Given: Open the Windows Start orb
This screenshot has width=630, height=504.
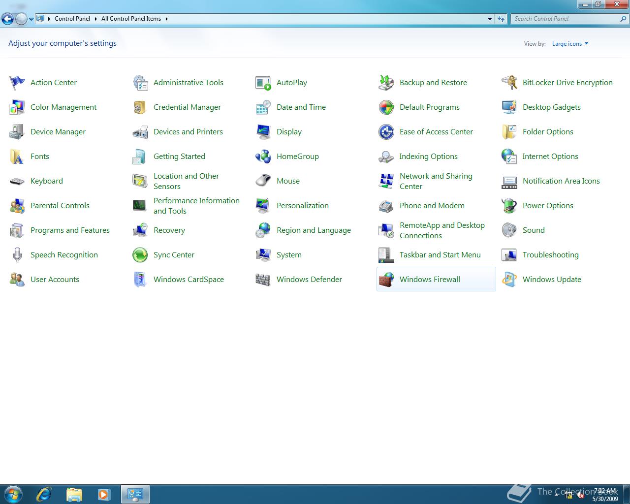Looking at the screenshot, I should pos(13,494).
